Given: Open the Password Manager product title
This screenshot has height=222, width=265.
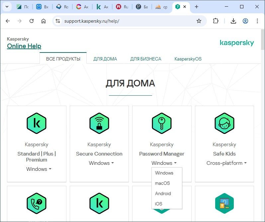Looking at the screenshot, I should [x=162, y=154].
